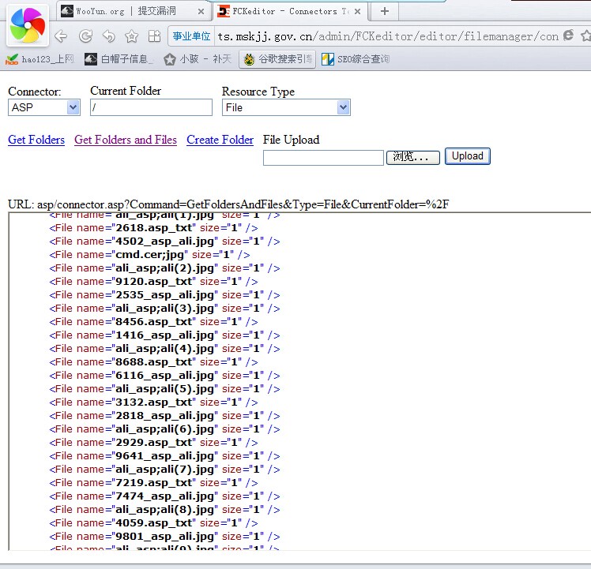Click the connector URL text line
Screen dimensions: 591x569
point(228,204)
